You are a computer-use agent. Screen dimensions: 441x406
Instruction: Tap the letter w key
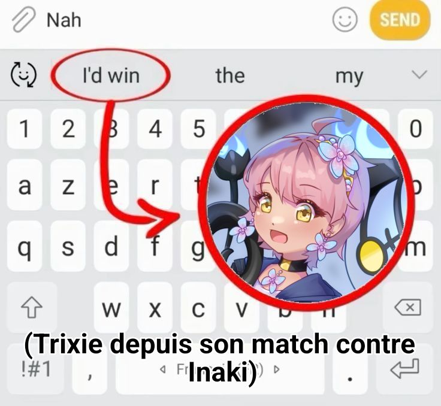point(111,309)
